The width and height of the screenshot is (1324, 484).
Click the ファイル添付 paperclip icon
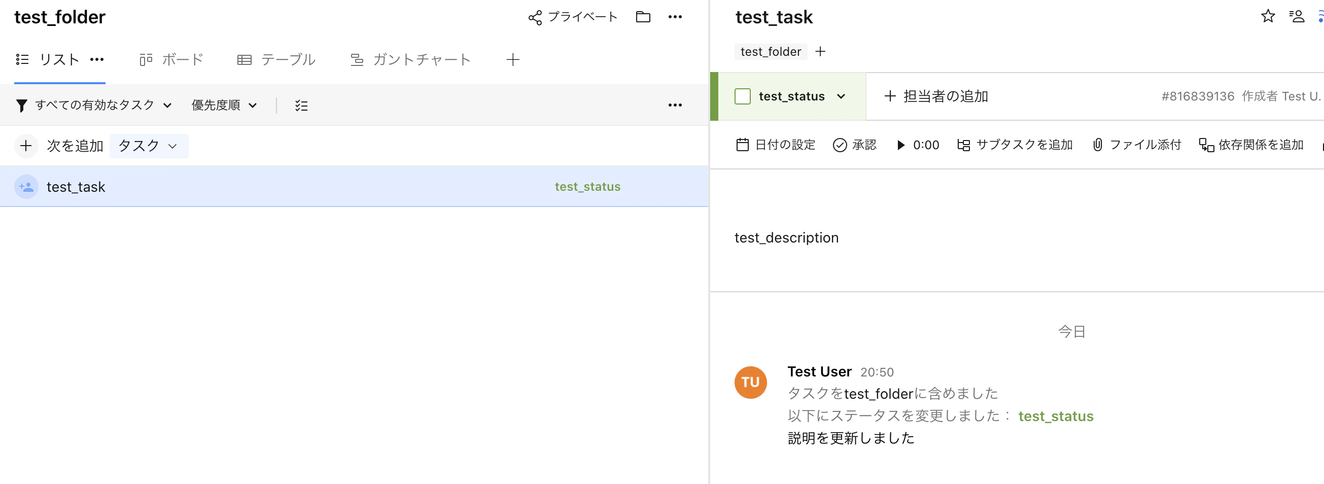(x=1097, y=145)
